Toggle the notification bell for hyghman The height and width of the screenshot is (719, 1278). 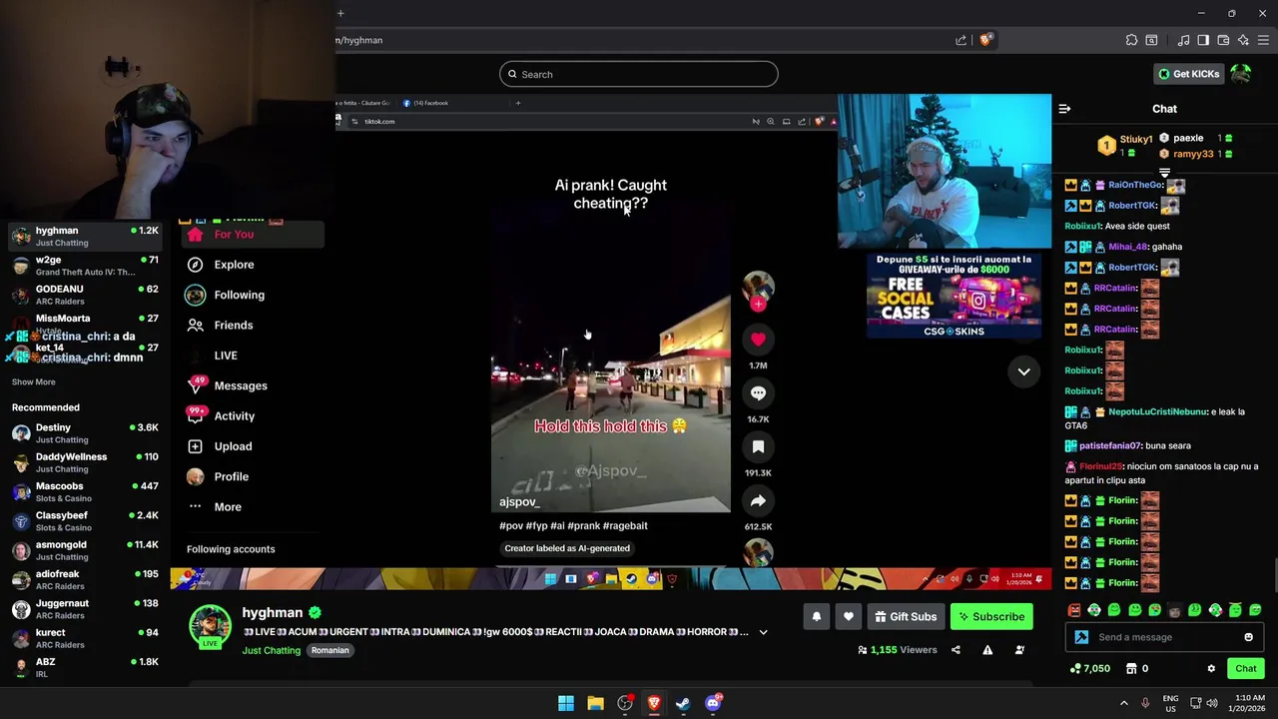point(816,617)
